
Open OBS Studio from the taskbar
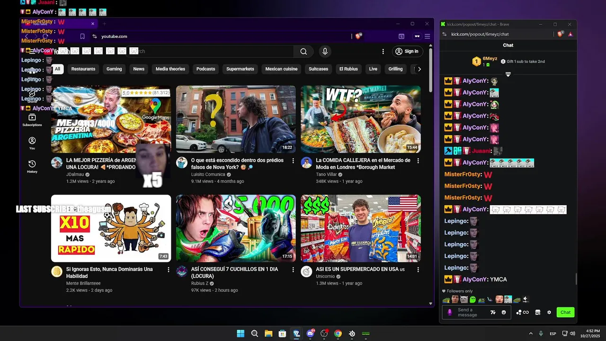click(324, 333)
